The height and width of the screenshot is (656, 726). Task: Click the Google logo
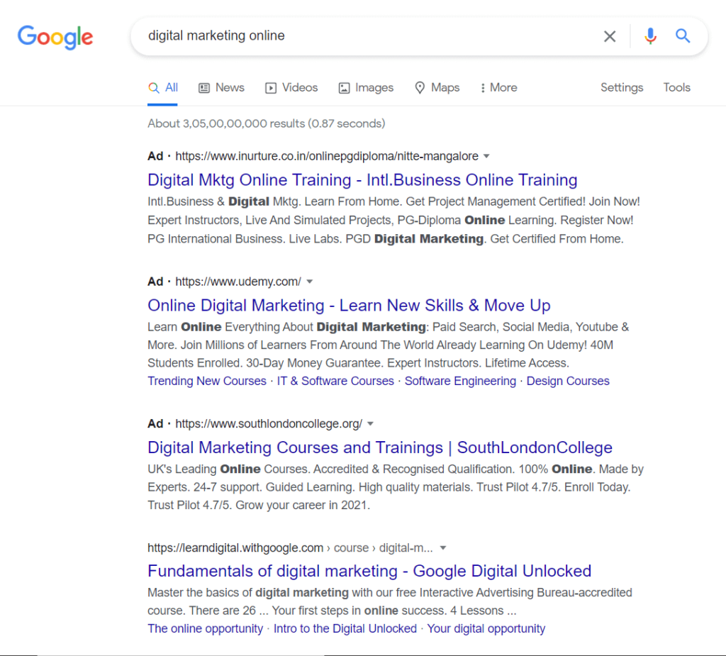[x=55, y=37]
